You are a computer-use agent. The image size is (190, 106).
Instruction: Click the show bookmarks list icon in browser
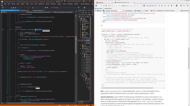click(x=162, y=6)
